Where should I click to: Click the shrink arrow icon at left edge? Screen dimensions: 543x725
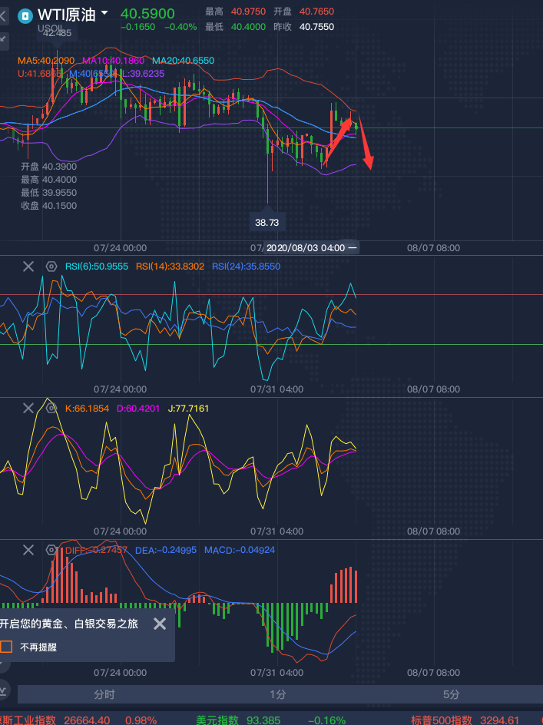[2, 38]
